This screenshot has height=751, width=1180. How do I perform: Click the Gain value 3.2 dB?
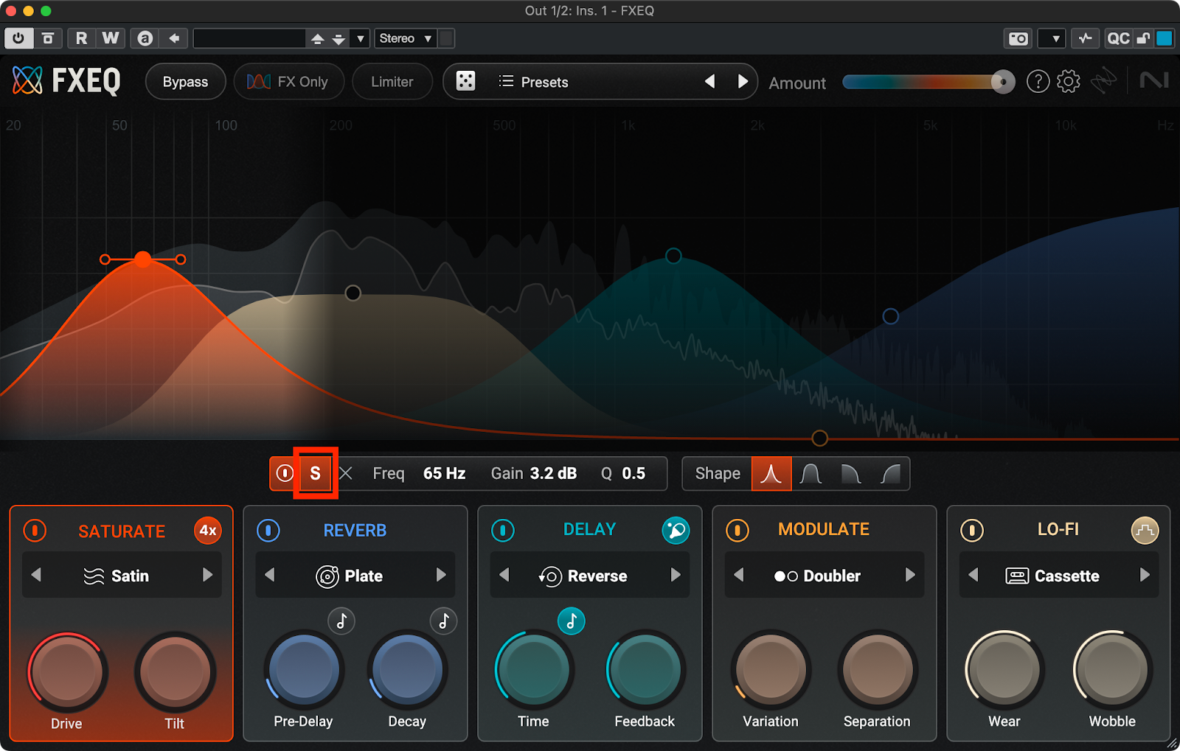coord(553,473)
